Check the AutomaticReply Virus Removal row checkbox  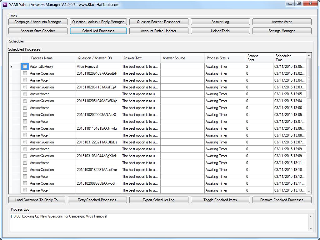(25, 67)
